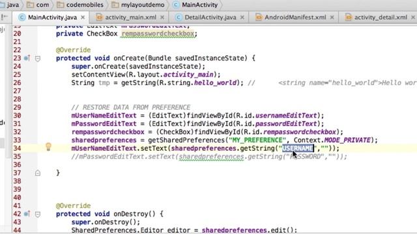Viewport: 417px width, 234px height.
Task: Click the project panel collapse icon left of tabs
Action: 5,18
